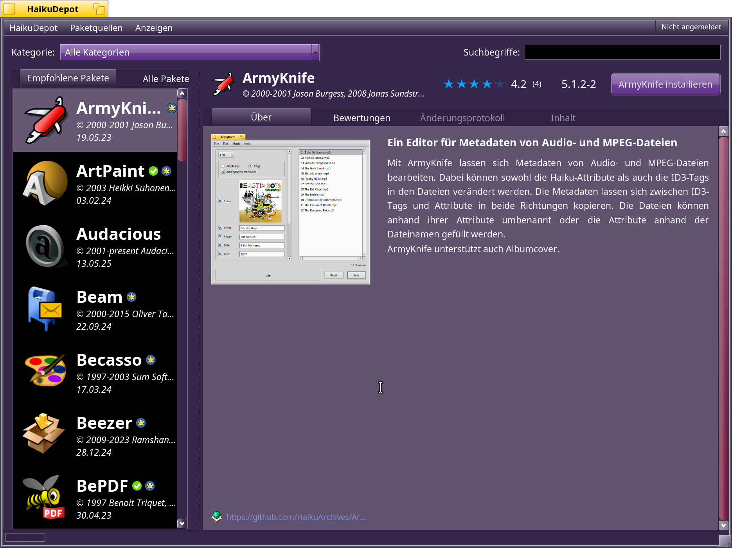
Task: Click the window zoom button in title tab
Action: pyautogui.click(x=99, y=9)
